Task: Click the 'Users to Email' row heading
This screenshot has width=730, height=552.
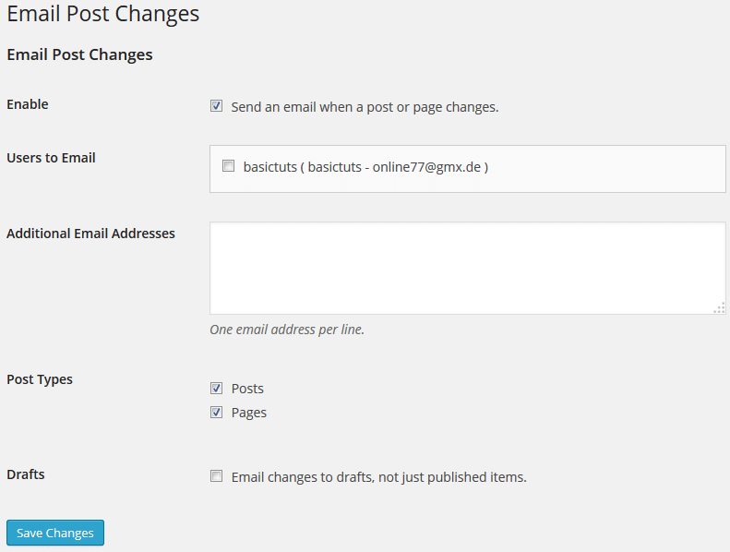Action: coord(51,158)
